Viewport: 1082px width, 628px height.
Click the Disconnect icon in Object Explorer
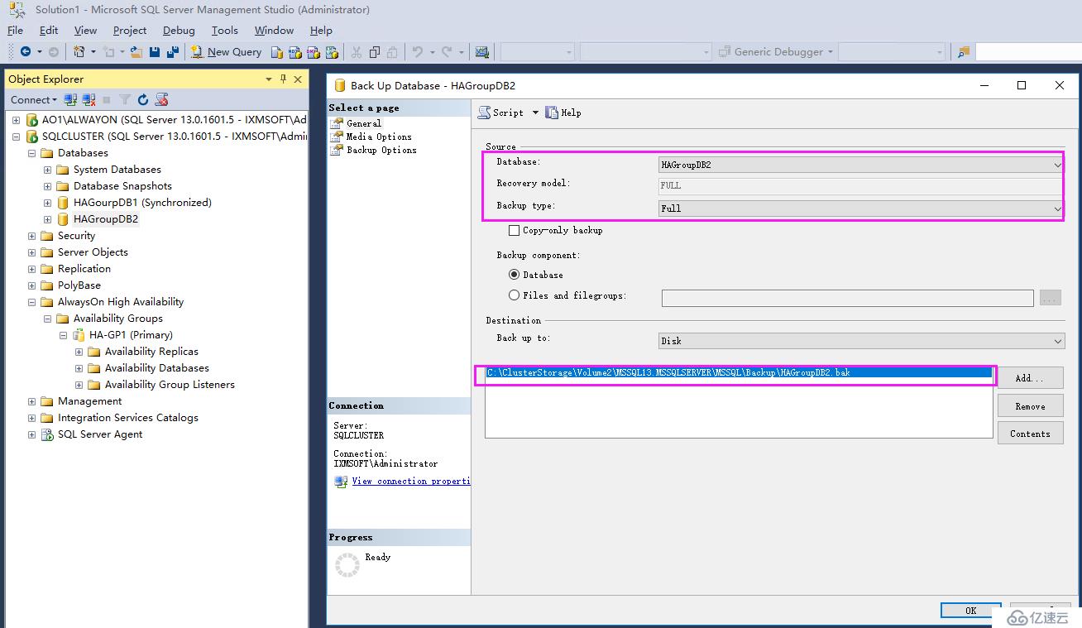tap(87, 99)
